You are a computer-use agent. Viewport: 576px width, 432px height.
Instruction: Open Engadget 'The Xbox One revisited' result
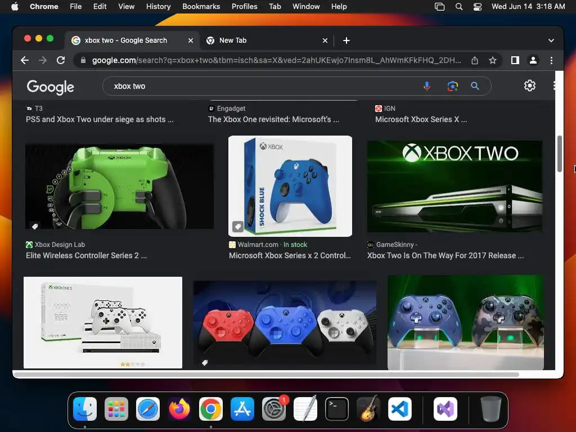(273, 119)
